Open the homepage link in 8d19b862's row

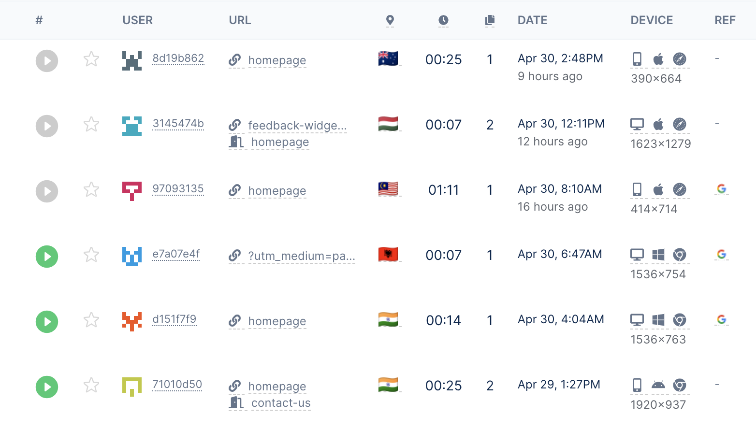click(277, 60)
